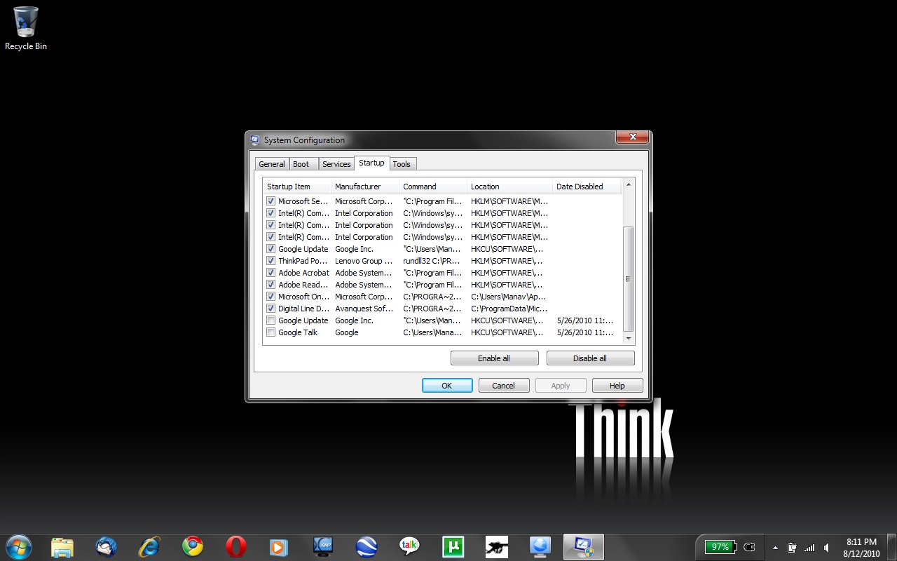This screenshot has width=897, height=561.
Task: Sort by the Startup Item column header
Action: (297, 187)
